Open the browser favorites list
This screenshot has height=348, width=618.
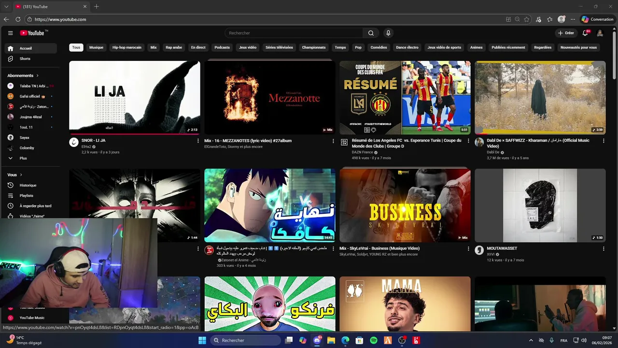tap(549, 19)
